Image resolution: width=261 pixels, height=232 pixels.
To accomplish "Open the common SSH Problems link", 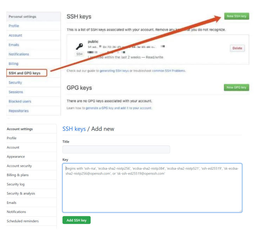I will point(169,71).
